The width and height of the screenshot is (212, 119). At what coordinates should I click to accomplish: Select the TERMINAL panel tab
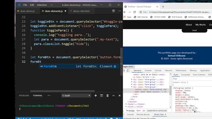[x=37, y=96]
